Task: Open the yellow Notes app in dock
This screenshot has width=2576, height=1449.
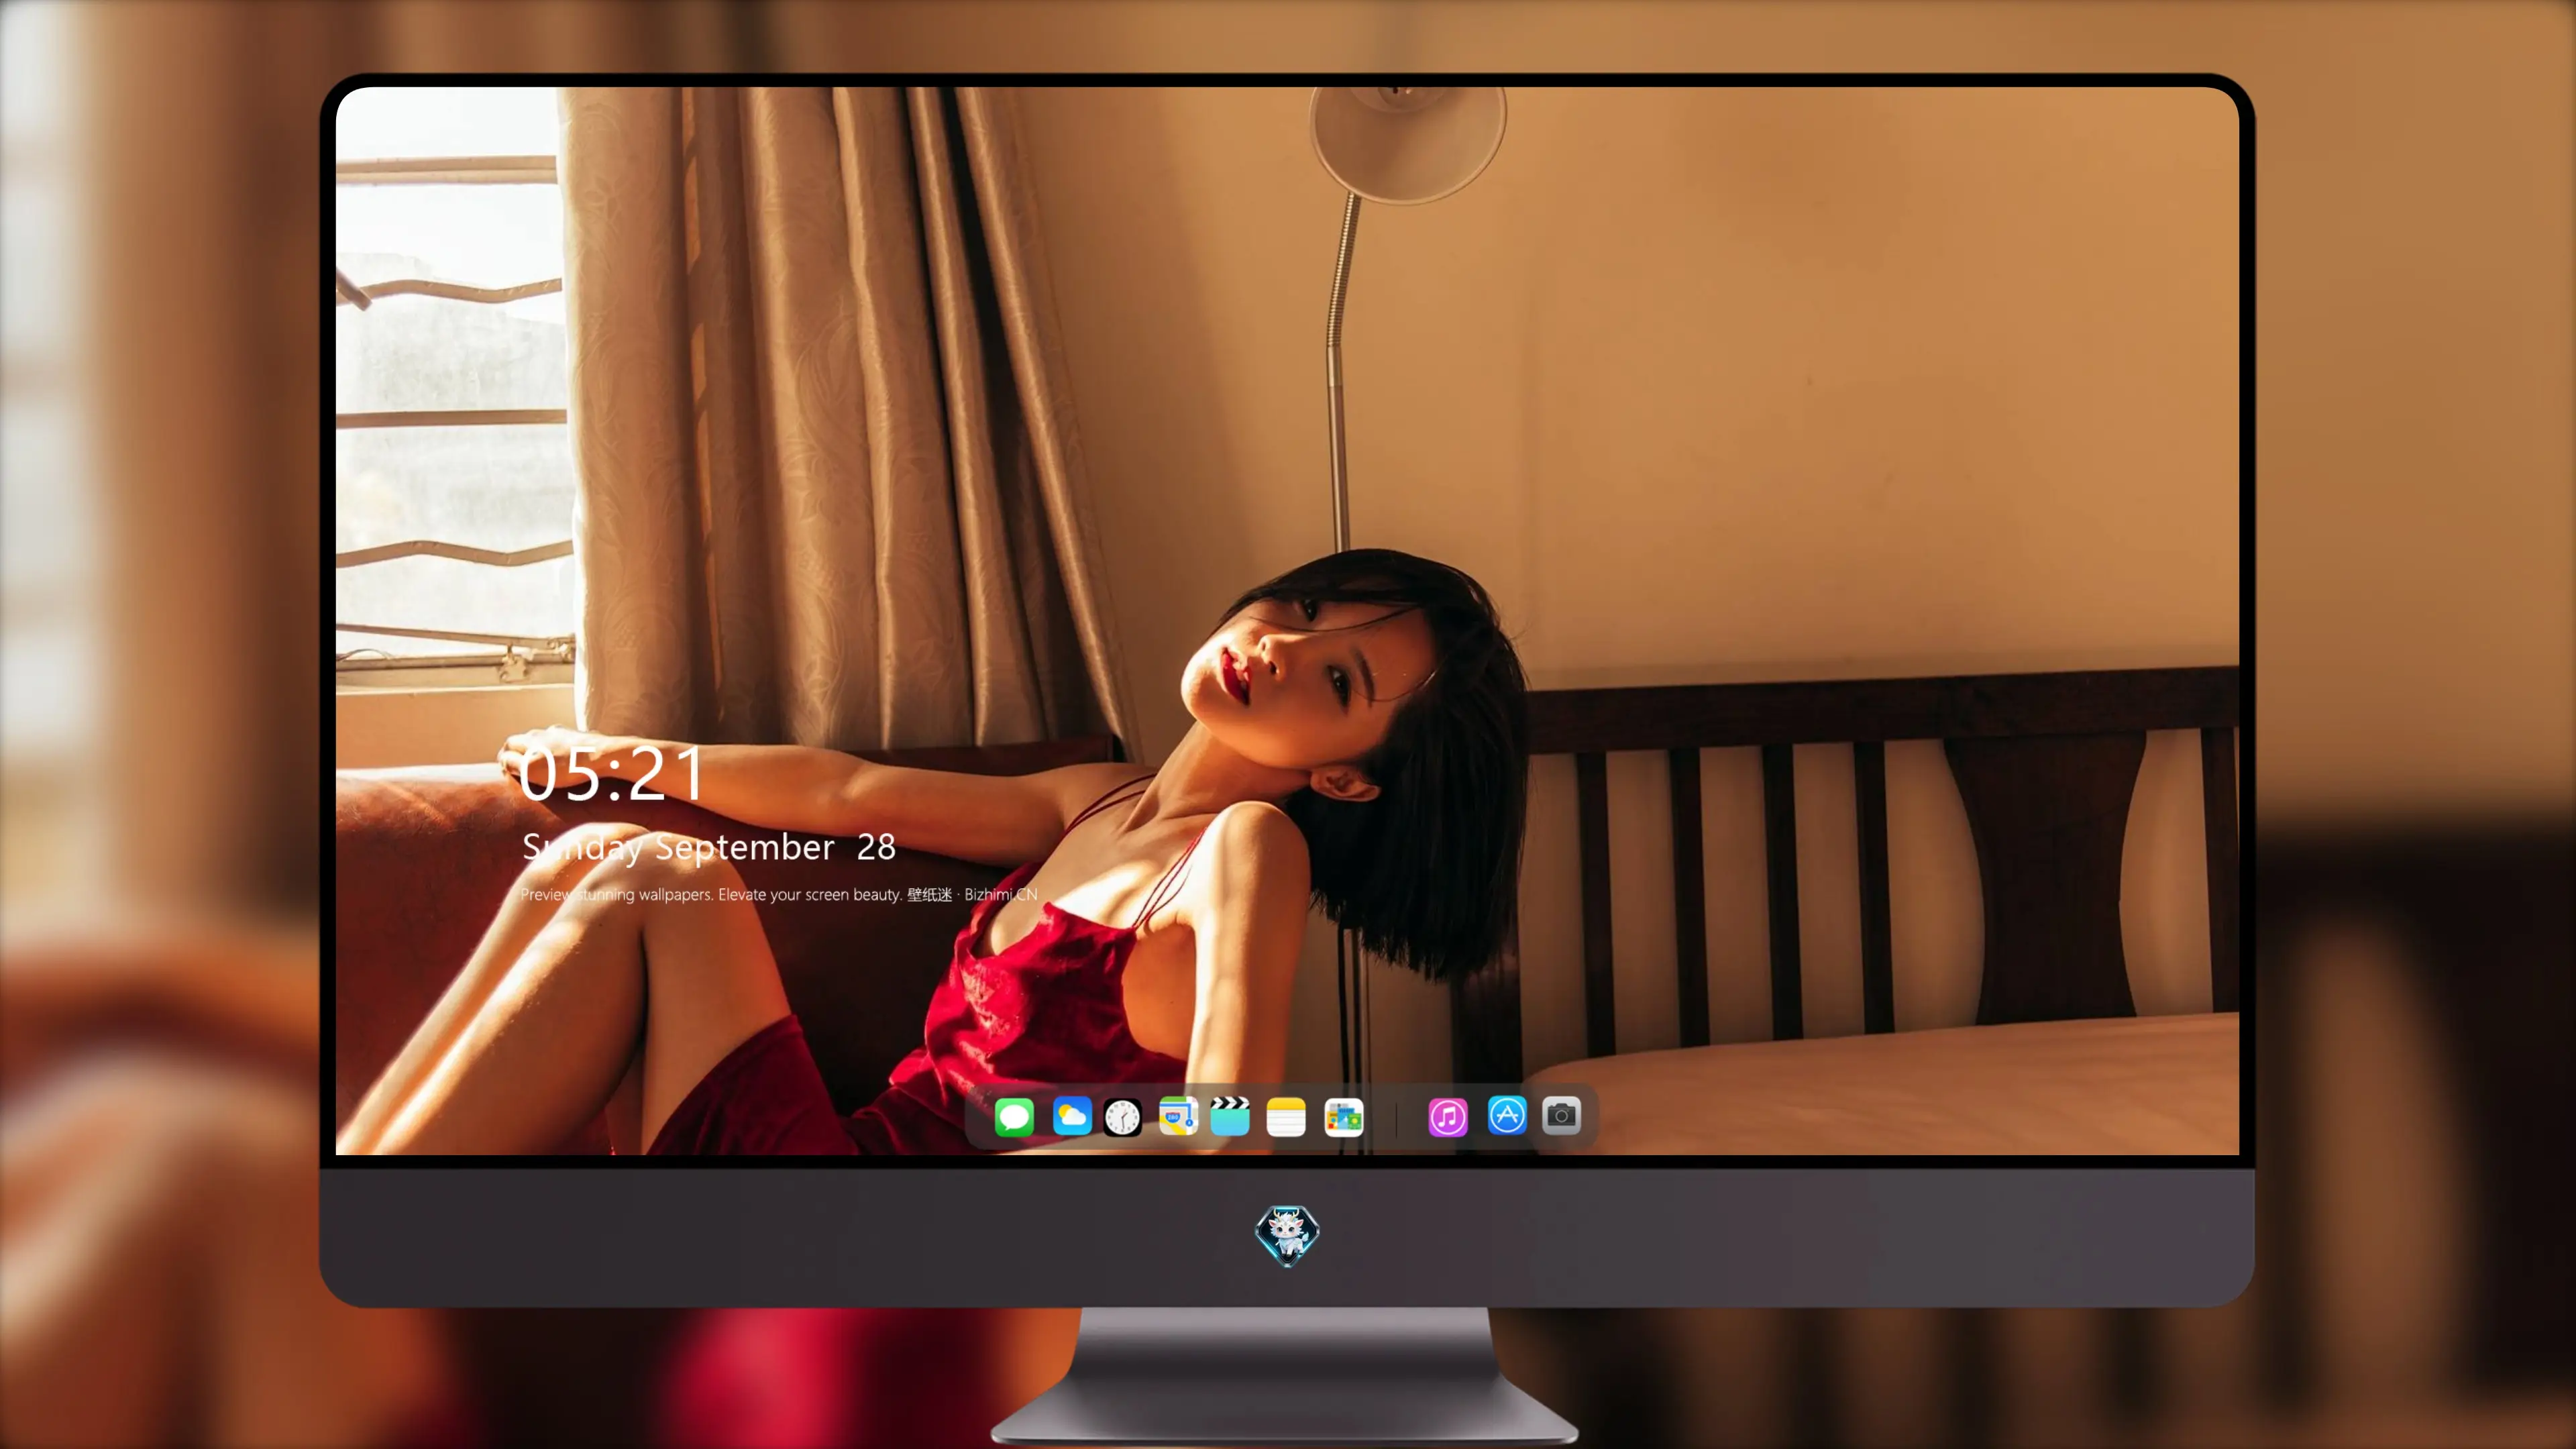Action: (x=1286, y=1117)
